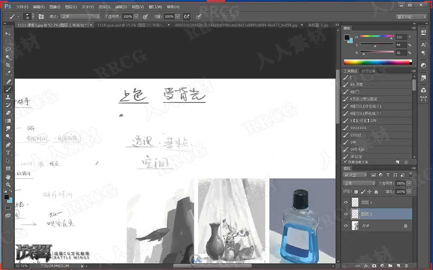Open layer opacity dropdown arrow
433x270 pixels.
click(x=409, y=183)
